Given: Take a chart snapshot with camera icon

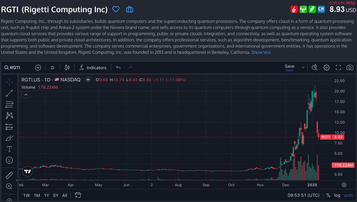Looking at the screenshot, I should click(350, 68).
